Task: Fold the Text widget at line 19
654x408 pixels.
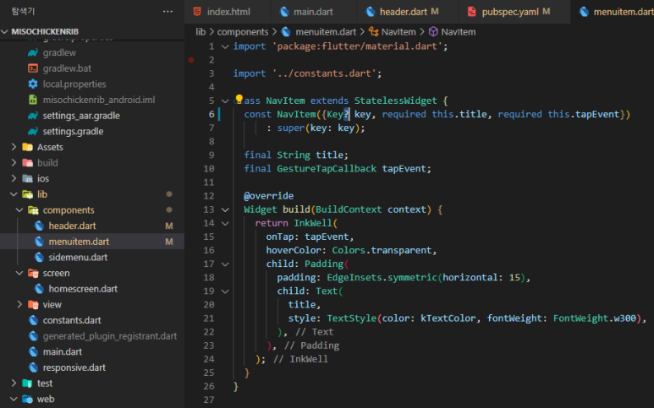Action: click(225, 291)
